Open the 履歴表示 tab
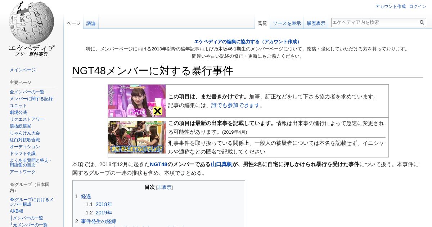 click(316, 23)
